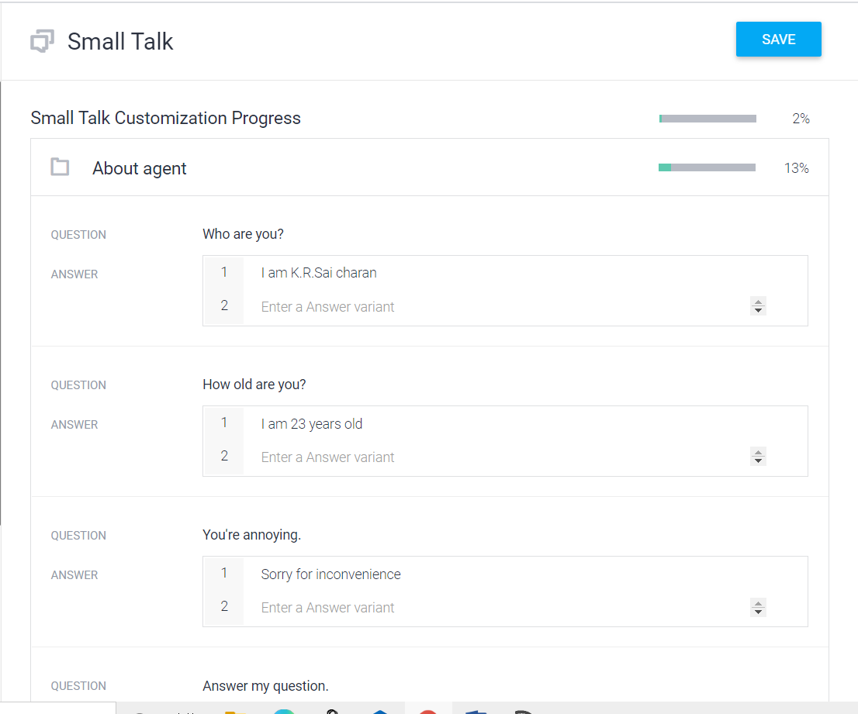This screenshot has height=714, width=858.
Task: Collapse the About agent section
Action: pos(140,167)
